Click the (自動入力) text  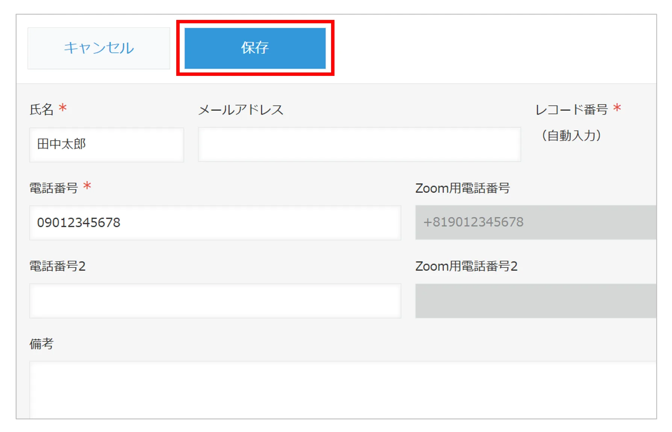571,135
